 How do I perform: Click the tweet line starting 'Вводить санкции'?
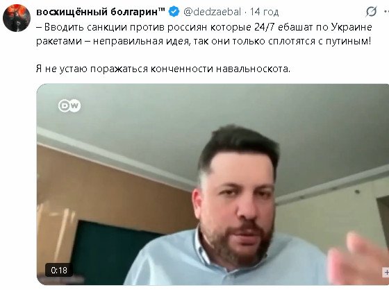click(x=204, y=27)
